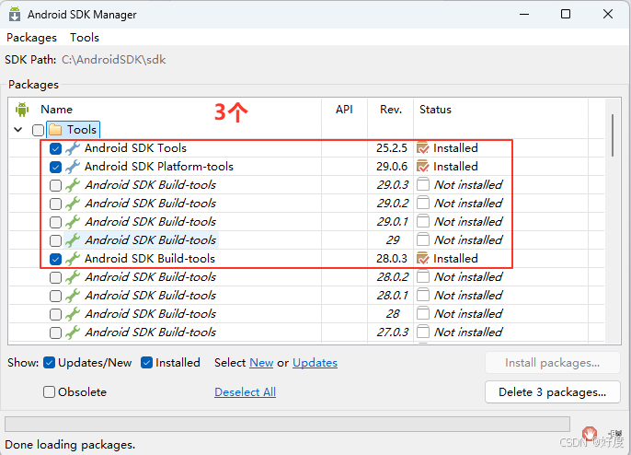Minimize the Android SDK Manager window
The width and height of the screenshot is (631, 455).
point(524,14)
